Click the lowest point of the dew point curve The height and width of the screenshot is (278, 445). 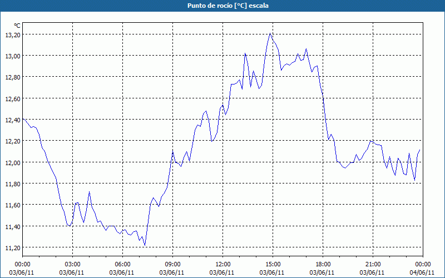145,245
